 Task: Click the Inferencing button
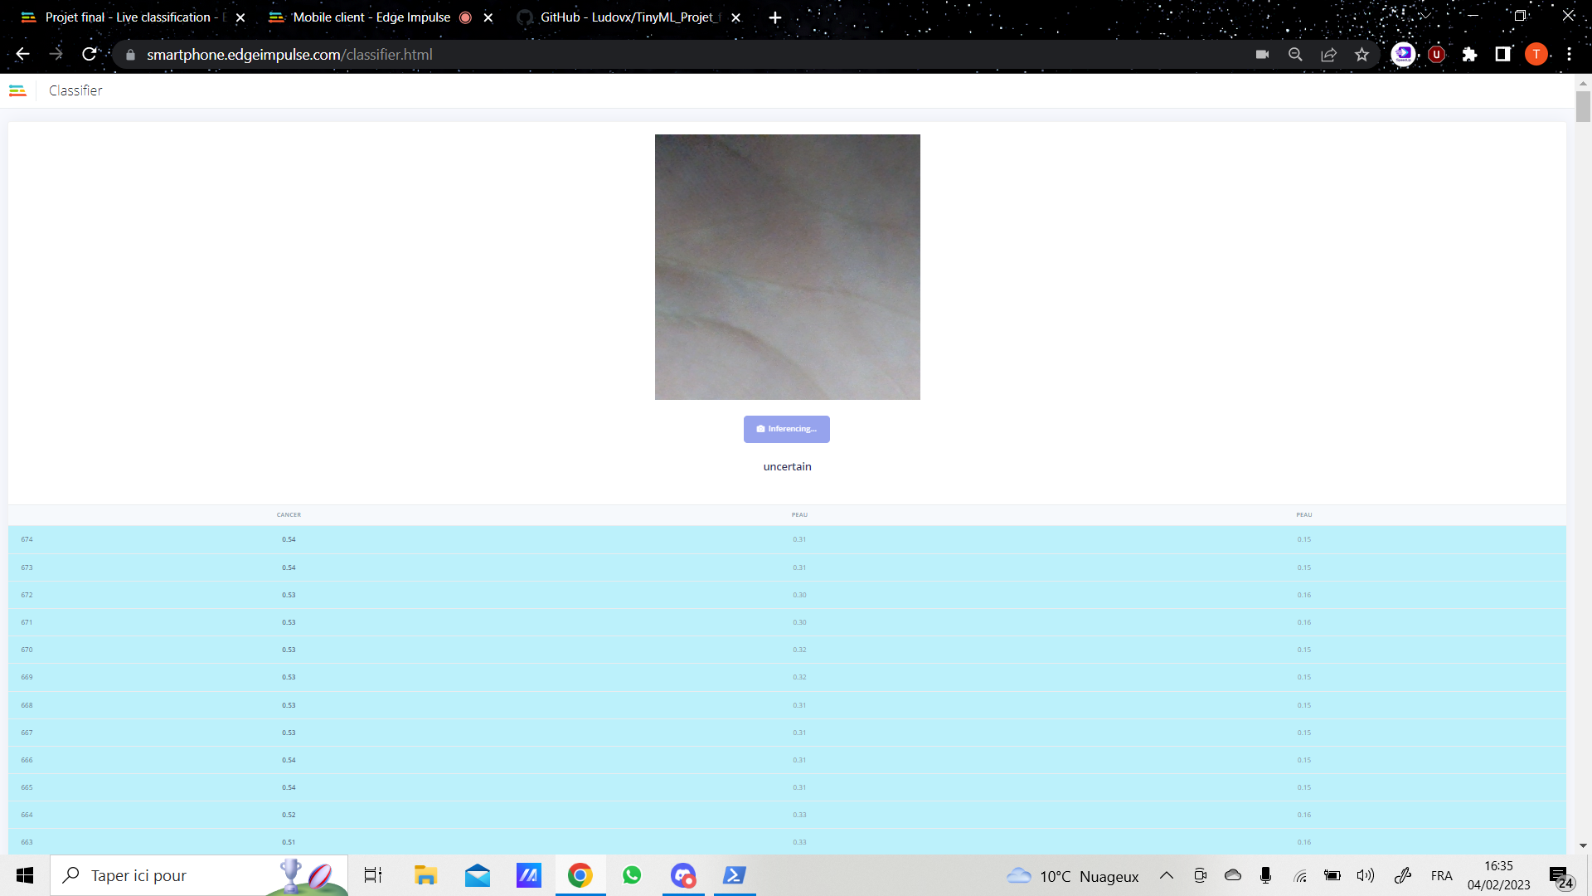pyautogui.click(x=786, y=429)
